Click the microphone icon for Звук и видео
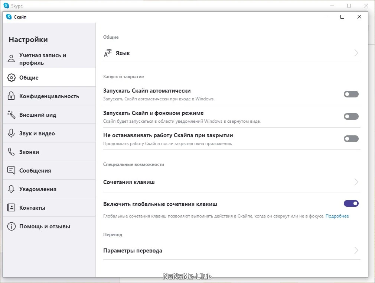 [x=11, y=133]
